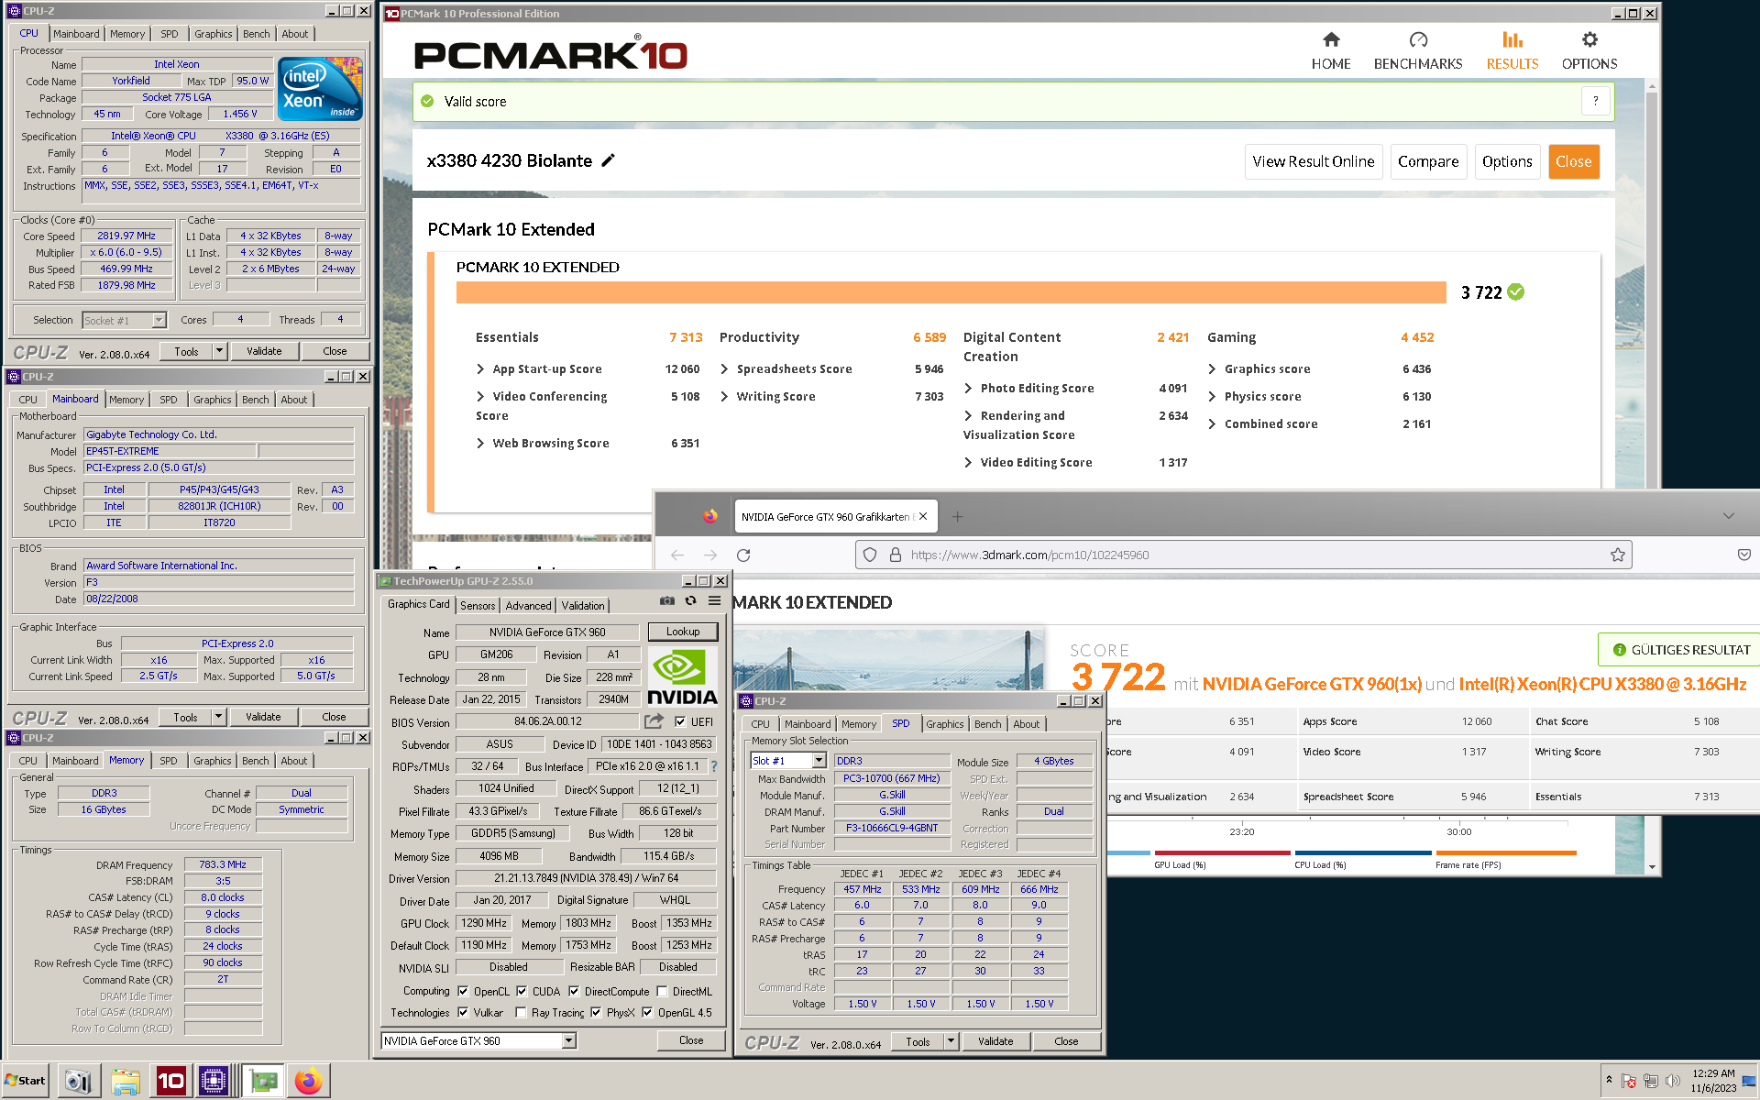
Task: Expand Spreadsheets Score details
Action: tap(724, 368)
